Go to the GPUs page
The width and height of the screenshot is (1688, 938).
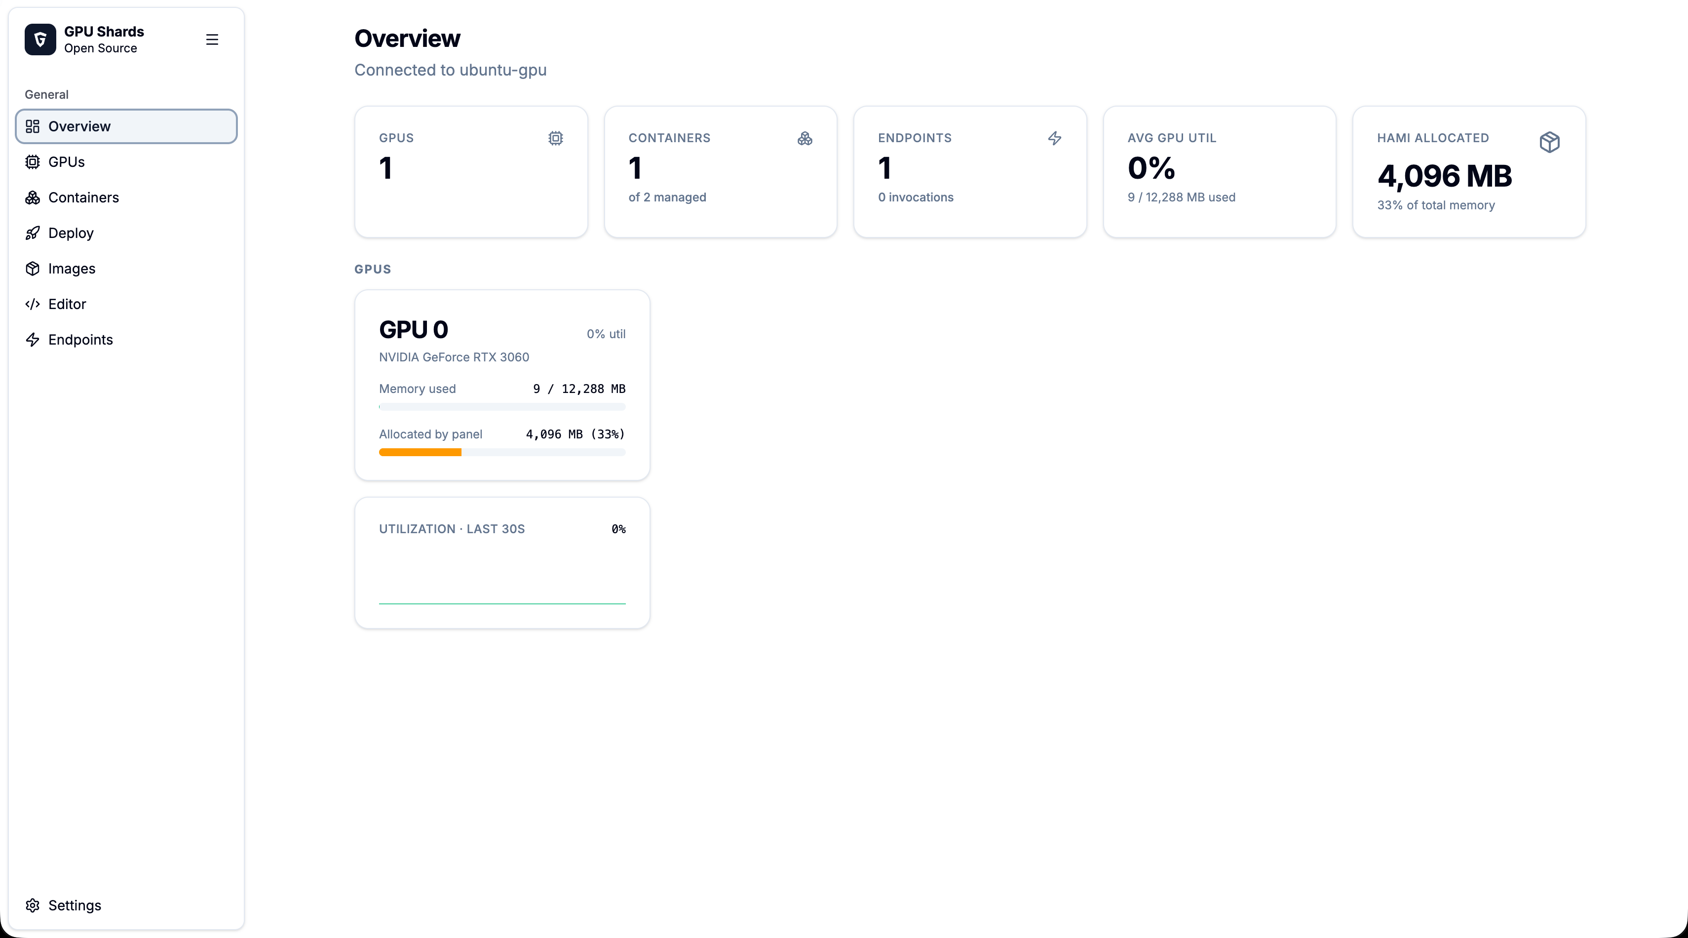tap(126, 162)
